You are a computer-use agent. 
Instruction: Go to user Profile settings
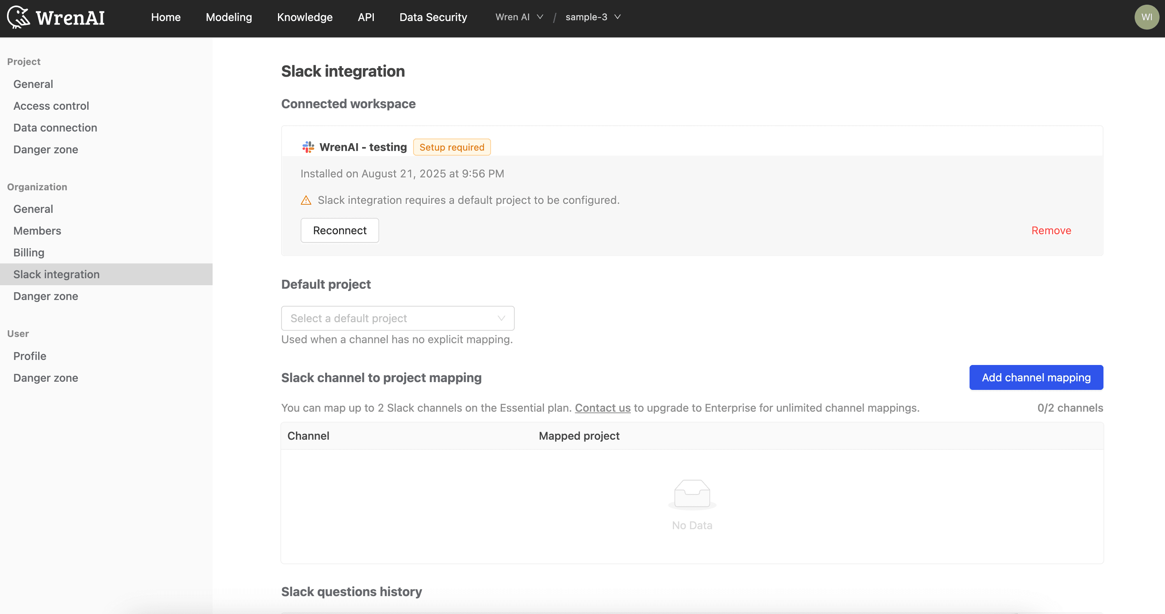tap(29, 356)
